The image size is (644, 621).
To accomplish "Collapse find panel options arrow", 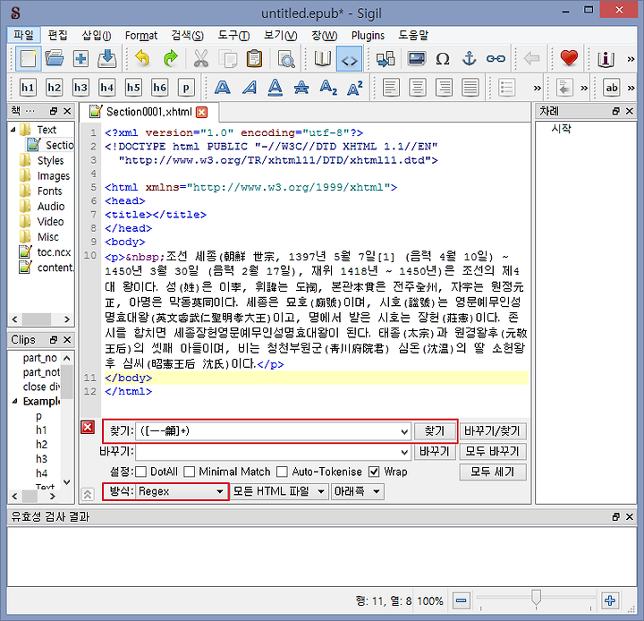I will pos(87,494).
